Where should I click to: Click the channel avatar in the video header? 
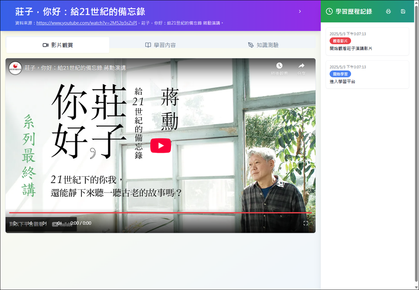click(15, 68)
